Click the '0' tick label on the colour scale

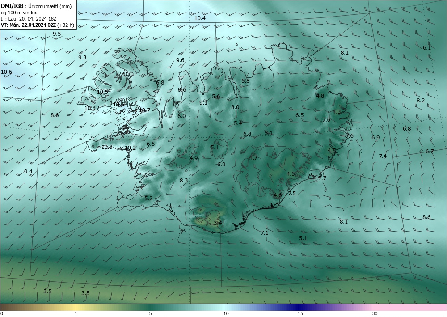coord(2,313)
